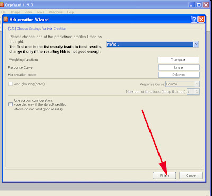Open the File menu in Qtpfsgui

(3, 12)
